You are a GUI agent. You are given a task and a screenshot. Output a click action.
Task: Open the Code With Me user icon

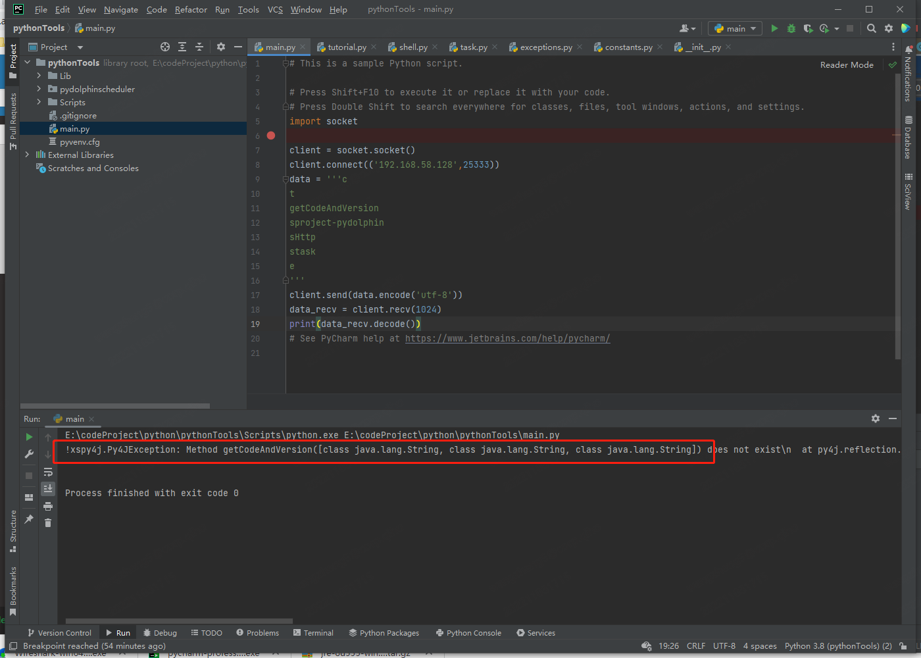687,28
